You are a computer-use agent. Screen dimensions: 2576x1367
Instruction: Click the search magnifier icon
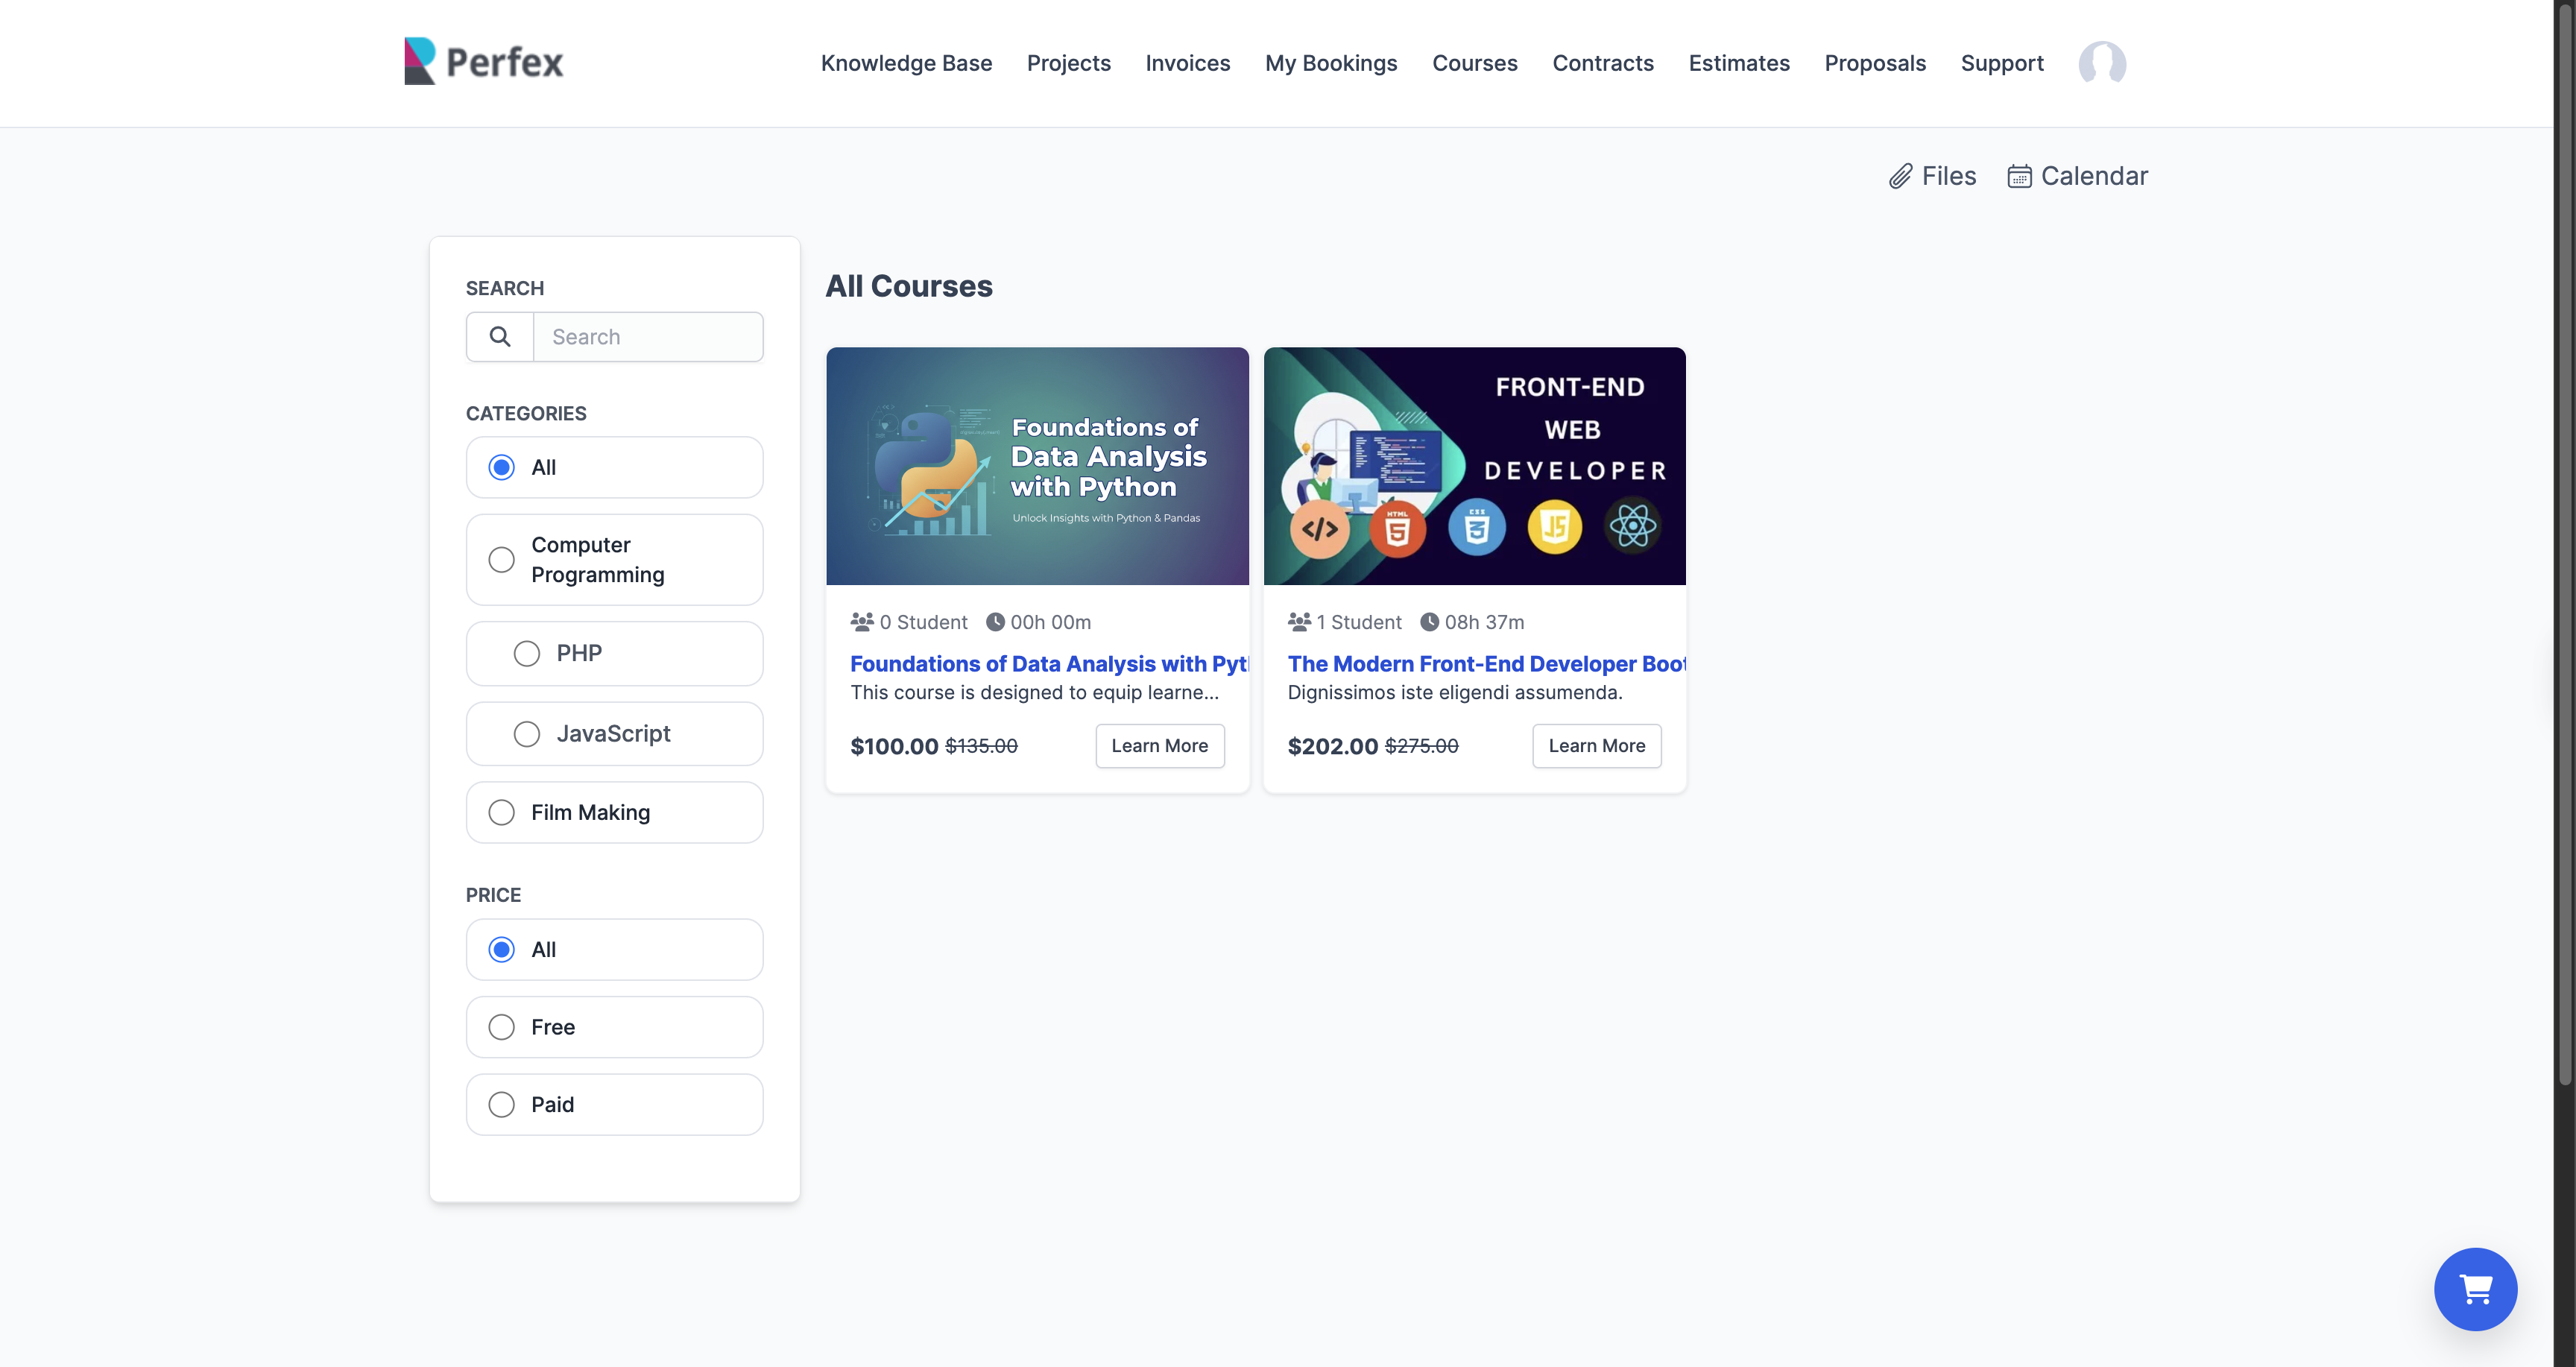tap(500, 337)
